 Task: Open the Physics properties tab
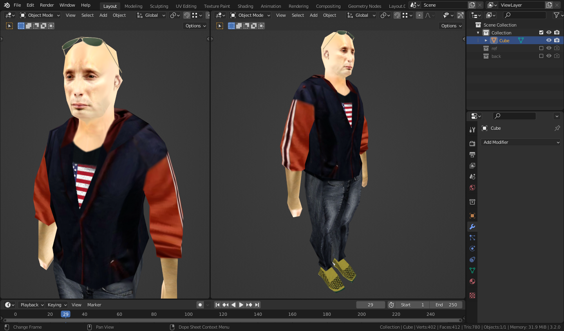[x=472, y=249]
